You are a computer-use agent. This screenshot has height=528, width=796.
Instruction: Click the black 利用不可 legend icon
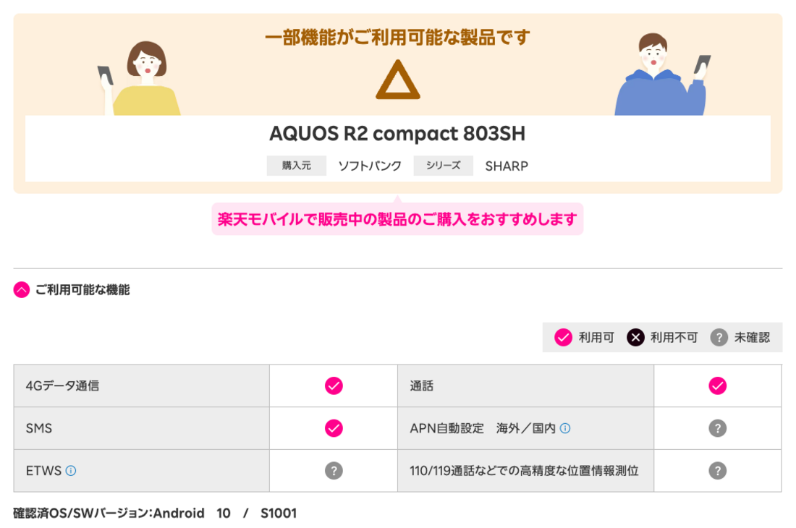[635, 337]
